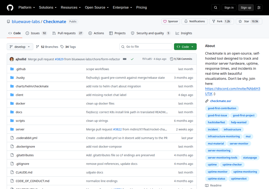Focus the Go to file search field

tap(146, 47)
